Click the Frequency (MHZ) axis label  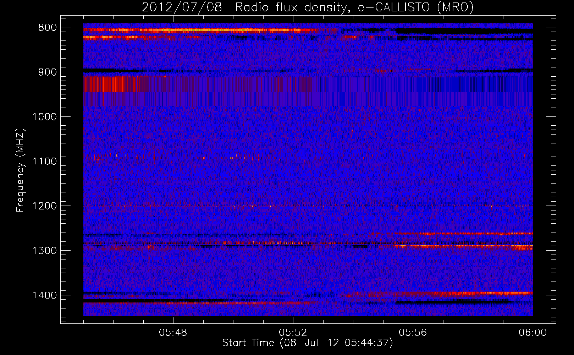(x=20, y=170)
